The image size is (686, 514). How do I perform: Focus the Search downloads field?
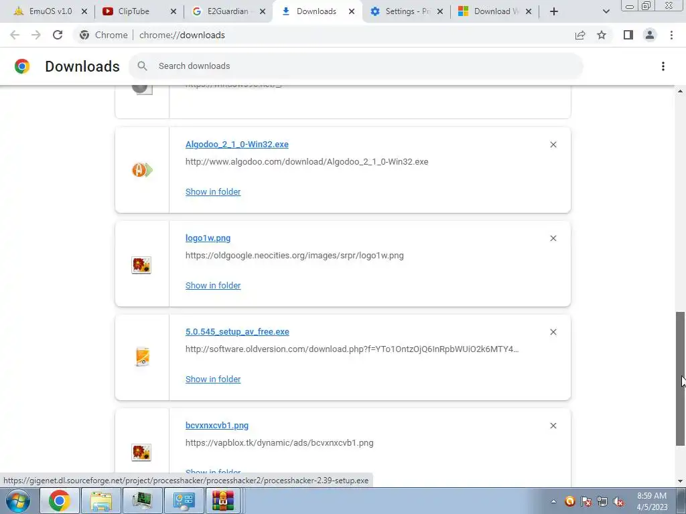click(x=356, y=66)
